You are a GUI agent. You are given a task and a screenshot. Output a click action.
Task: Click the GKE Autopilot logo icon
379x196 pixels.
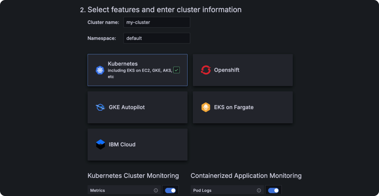point(100,107)
